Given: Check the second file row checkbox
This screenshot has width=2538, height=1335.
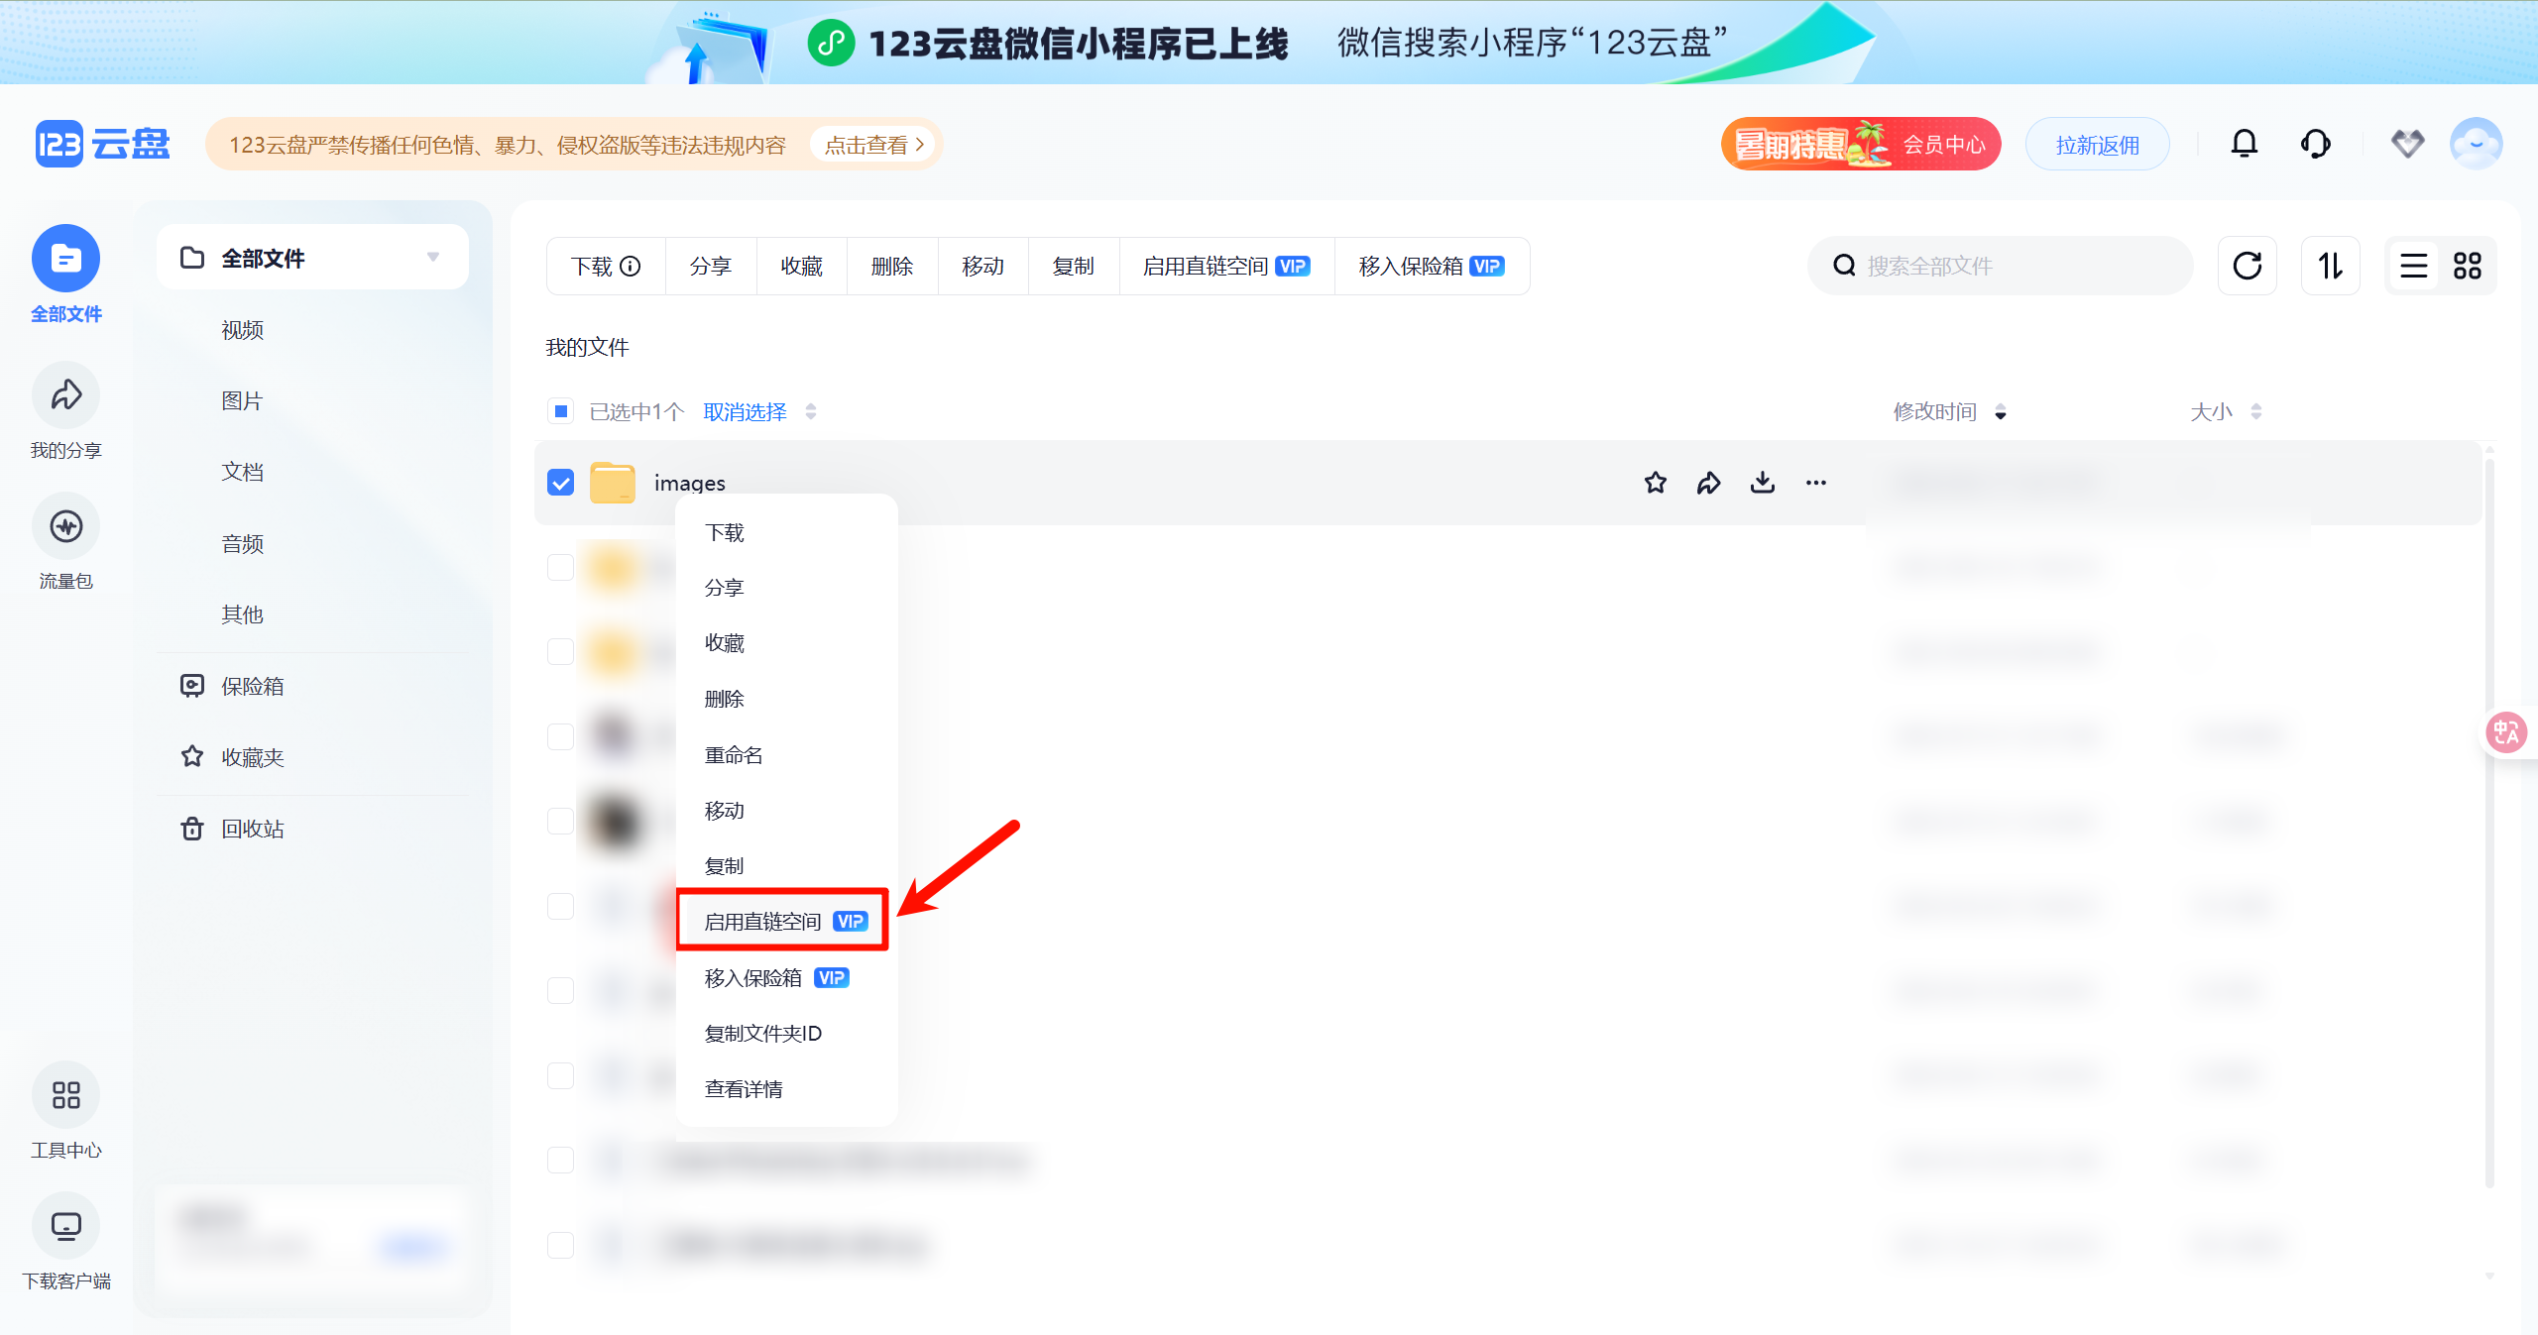Looking at the screenshot, I should (x=560, y=566).
